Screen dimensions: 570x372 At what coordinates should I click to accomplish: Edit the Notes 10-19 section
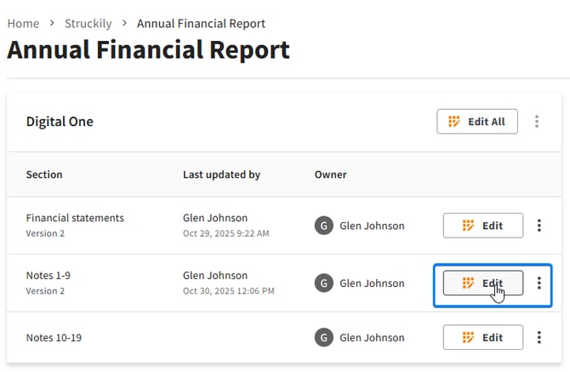(x=482, y=337)
